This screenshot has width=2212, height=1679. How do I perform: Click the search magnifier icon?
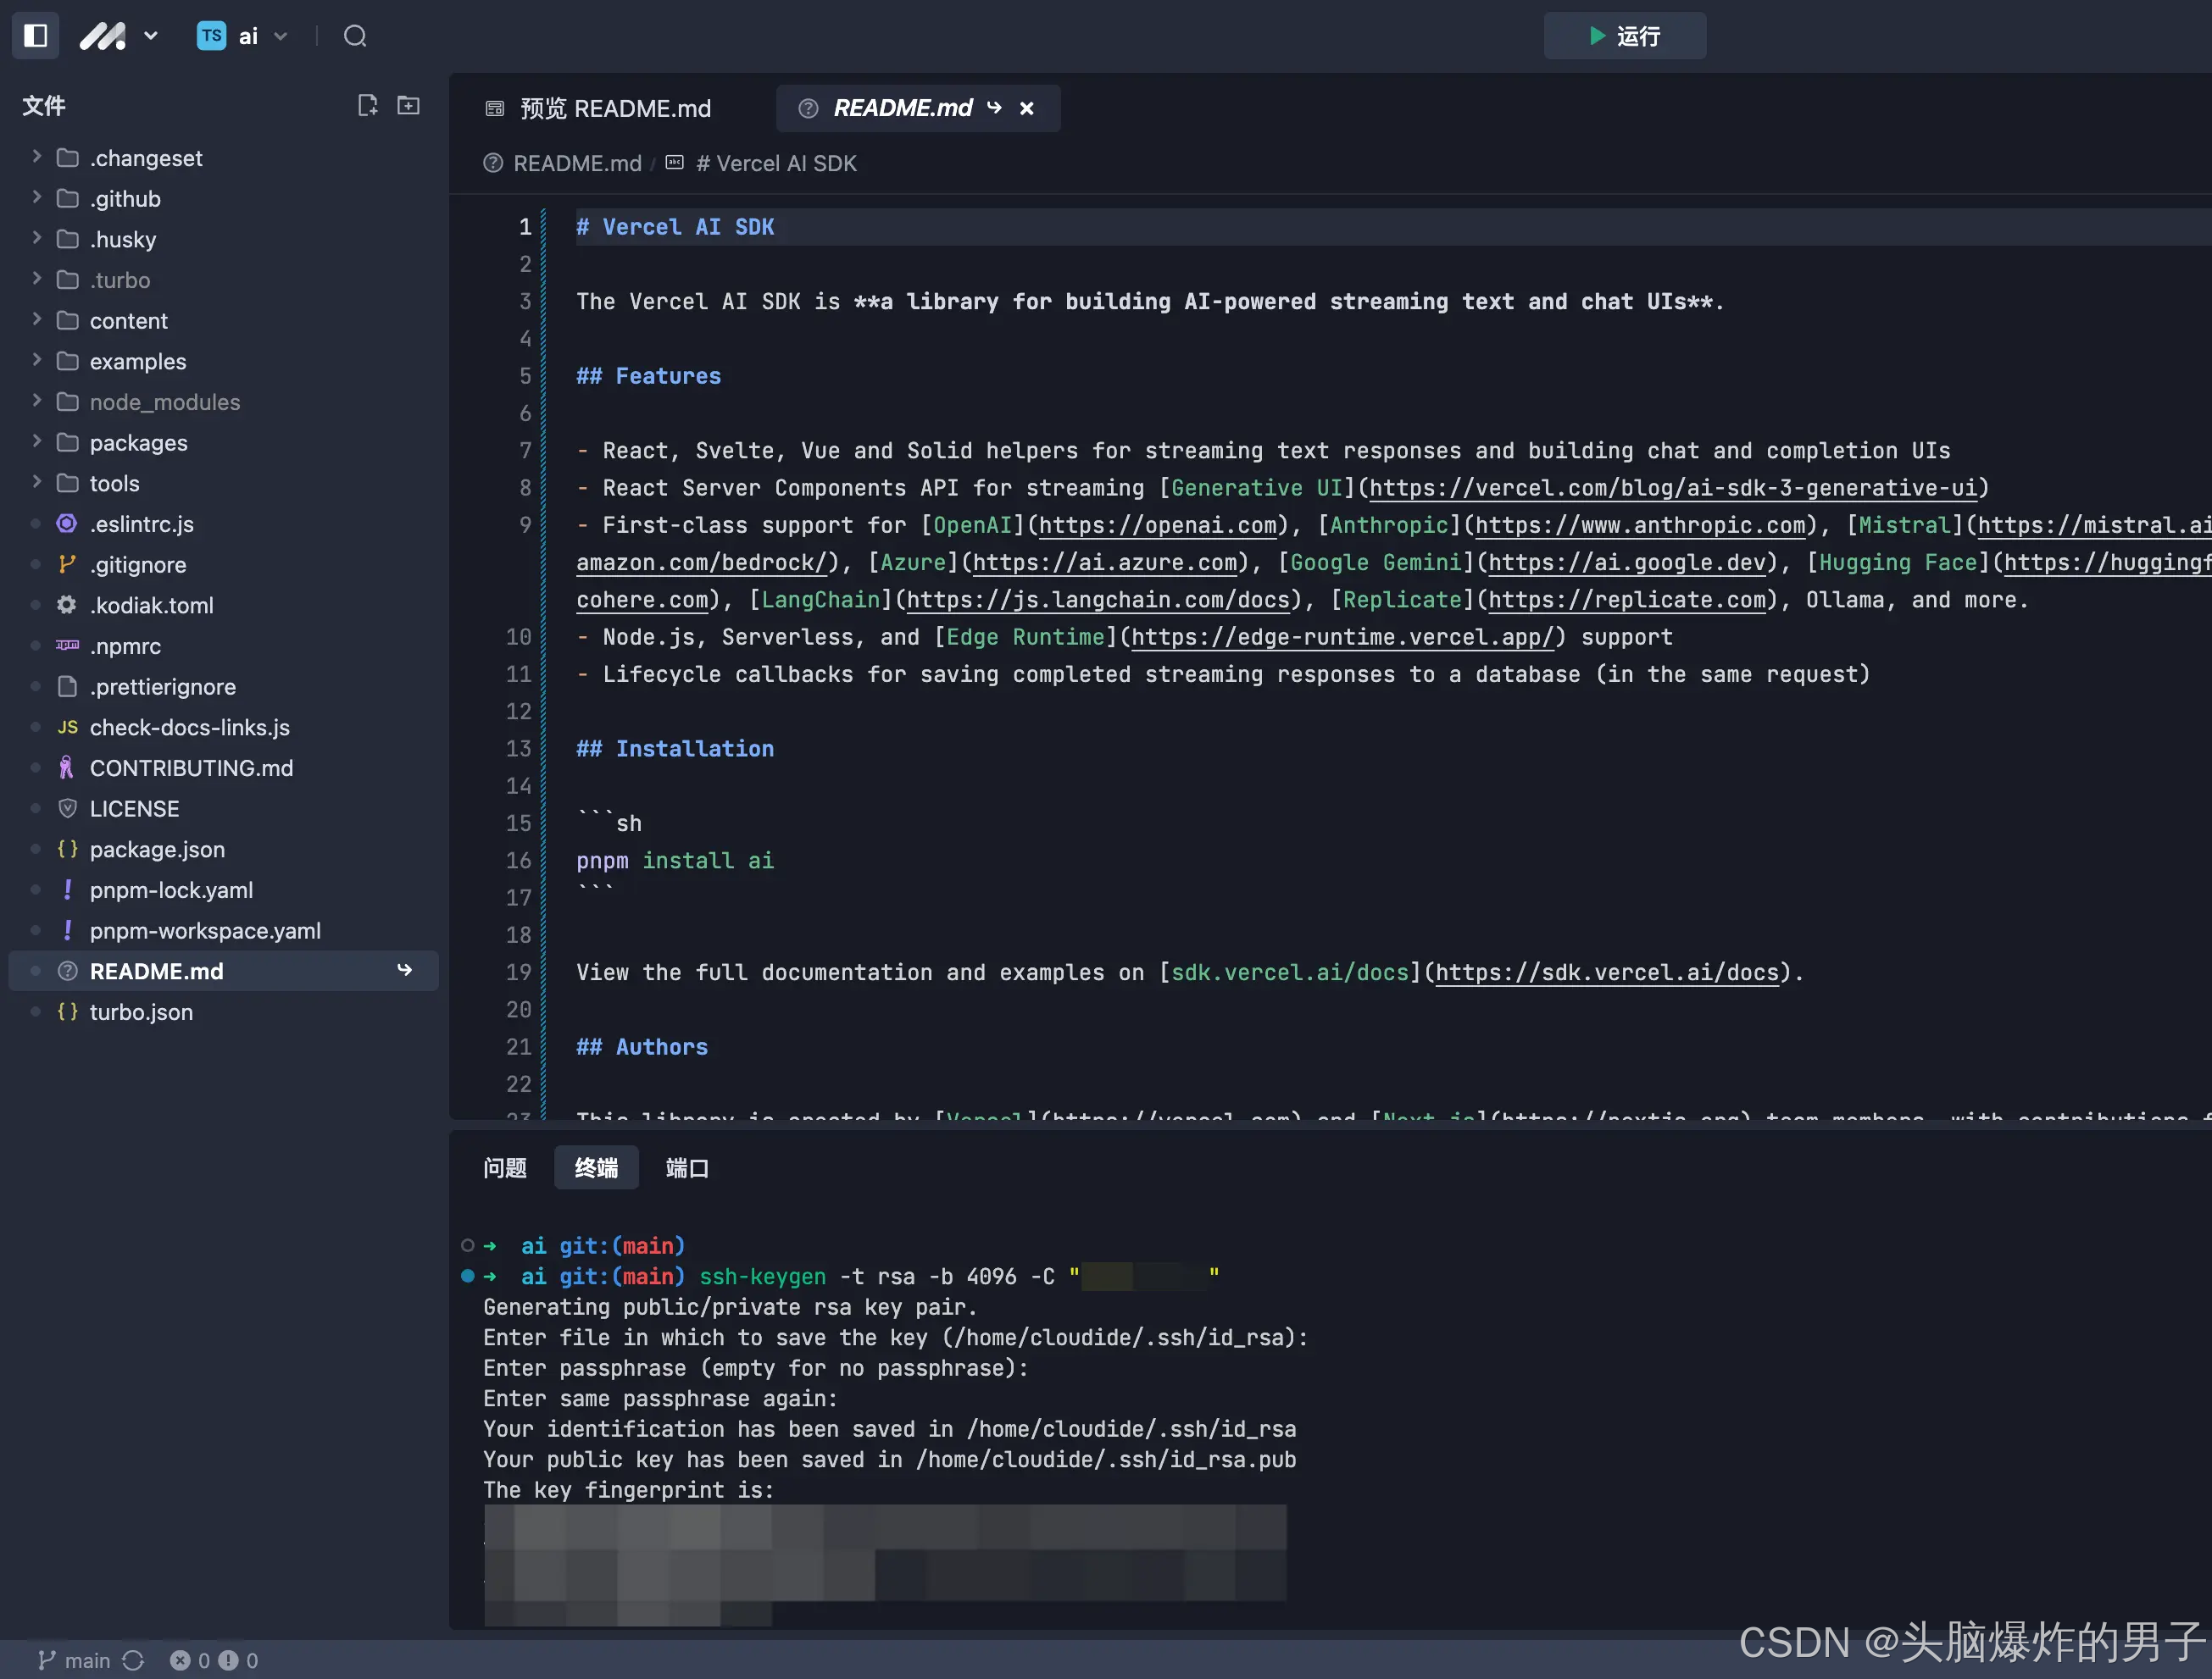click(x=355, y=36)
